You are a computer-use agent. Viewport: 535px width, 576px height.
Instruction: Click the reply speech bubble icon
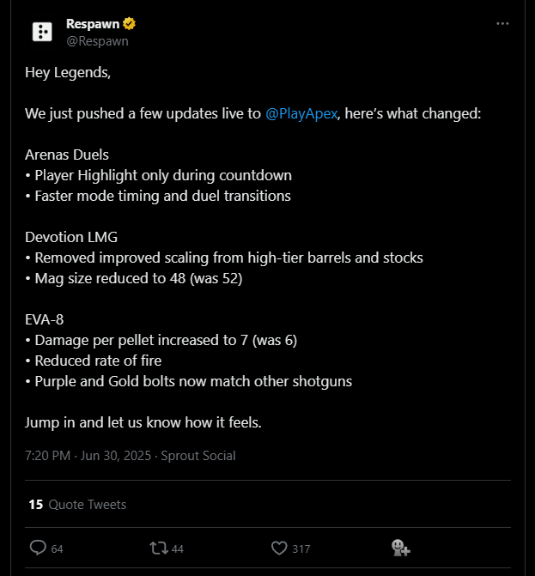pyautogui.click(x=38, y=548)
